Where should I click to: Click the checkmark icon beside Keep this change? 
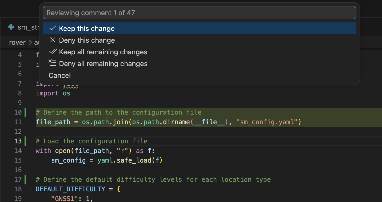click(x=53, y=28)
